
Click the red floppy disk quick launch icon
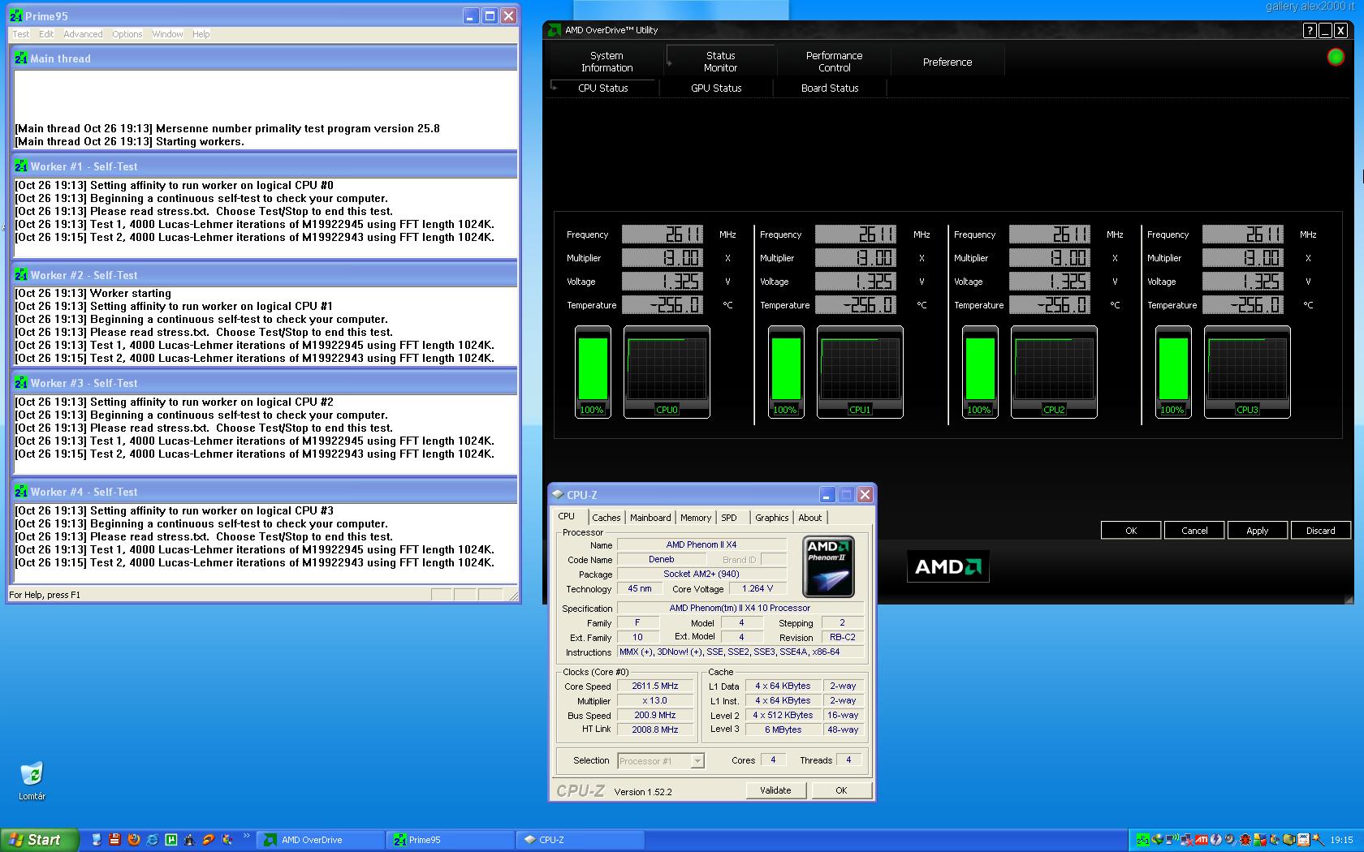[x=114, y=840]
